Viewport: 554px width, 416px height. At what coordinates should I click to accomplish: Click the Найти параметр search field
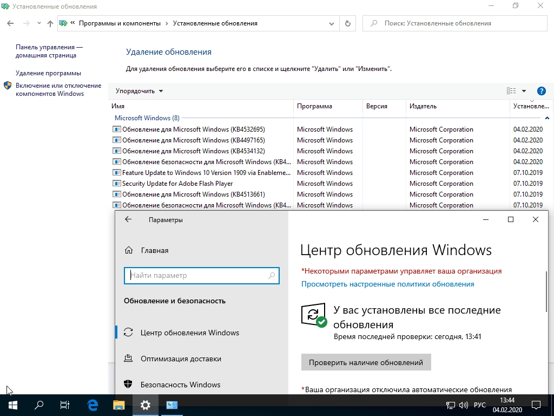click(x=201, y=276)
